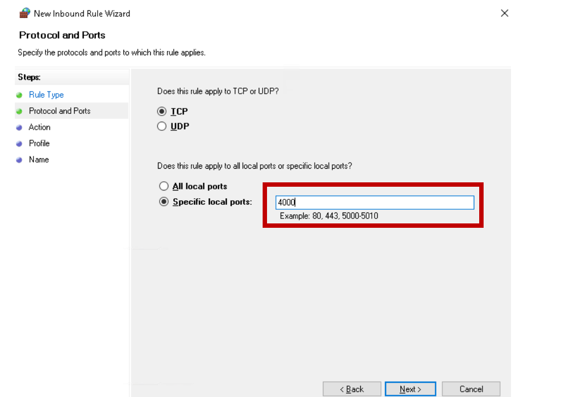Choose the All local ports option
Viewport: 562px width, 397px height.
[x=163, y=186]
